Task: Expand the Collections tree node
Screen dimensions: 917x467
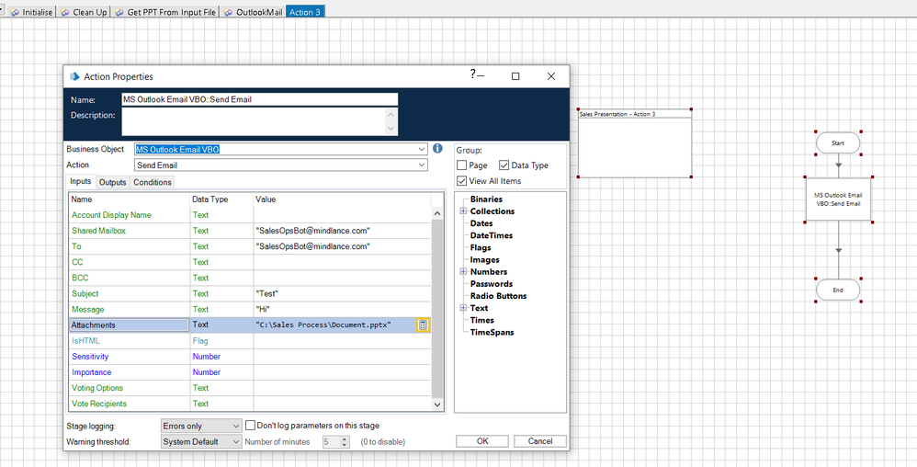Action: tap(463, 211)
